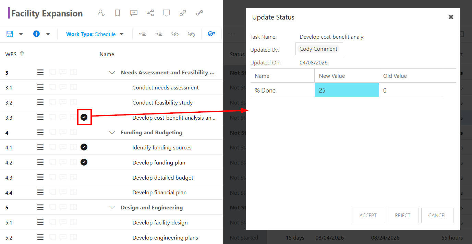
Task: Close the Update Status dialog with X
Action: pyautogui.click(x=451, y=17)
